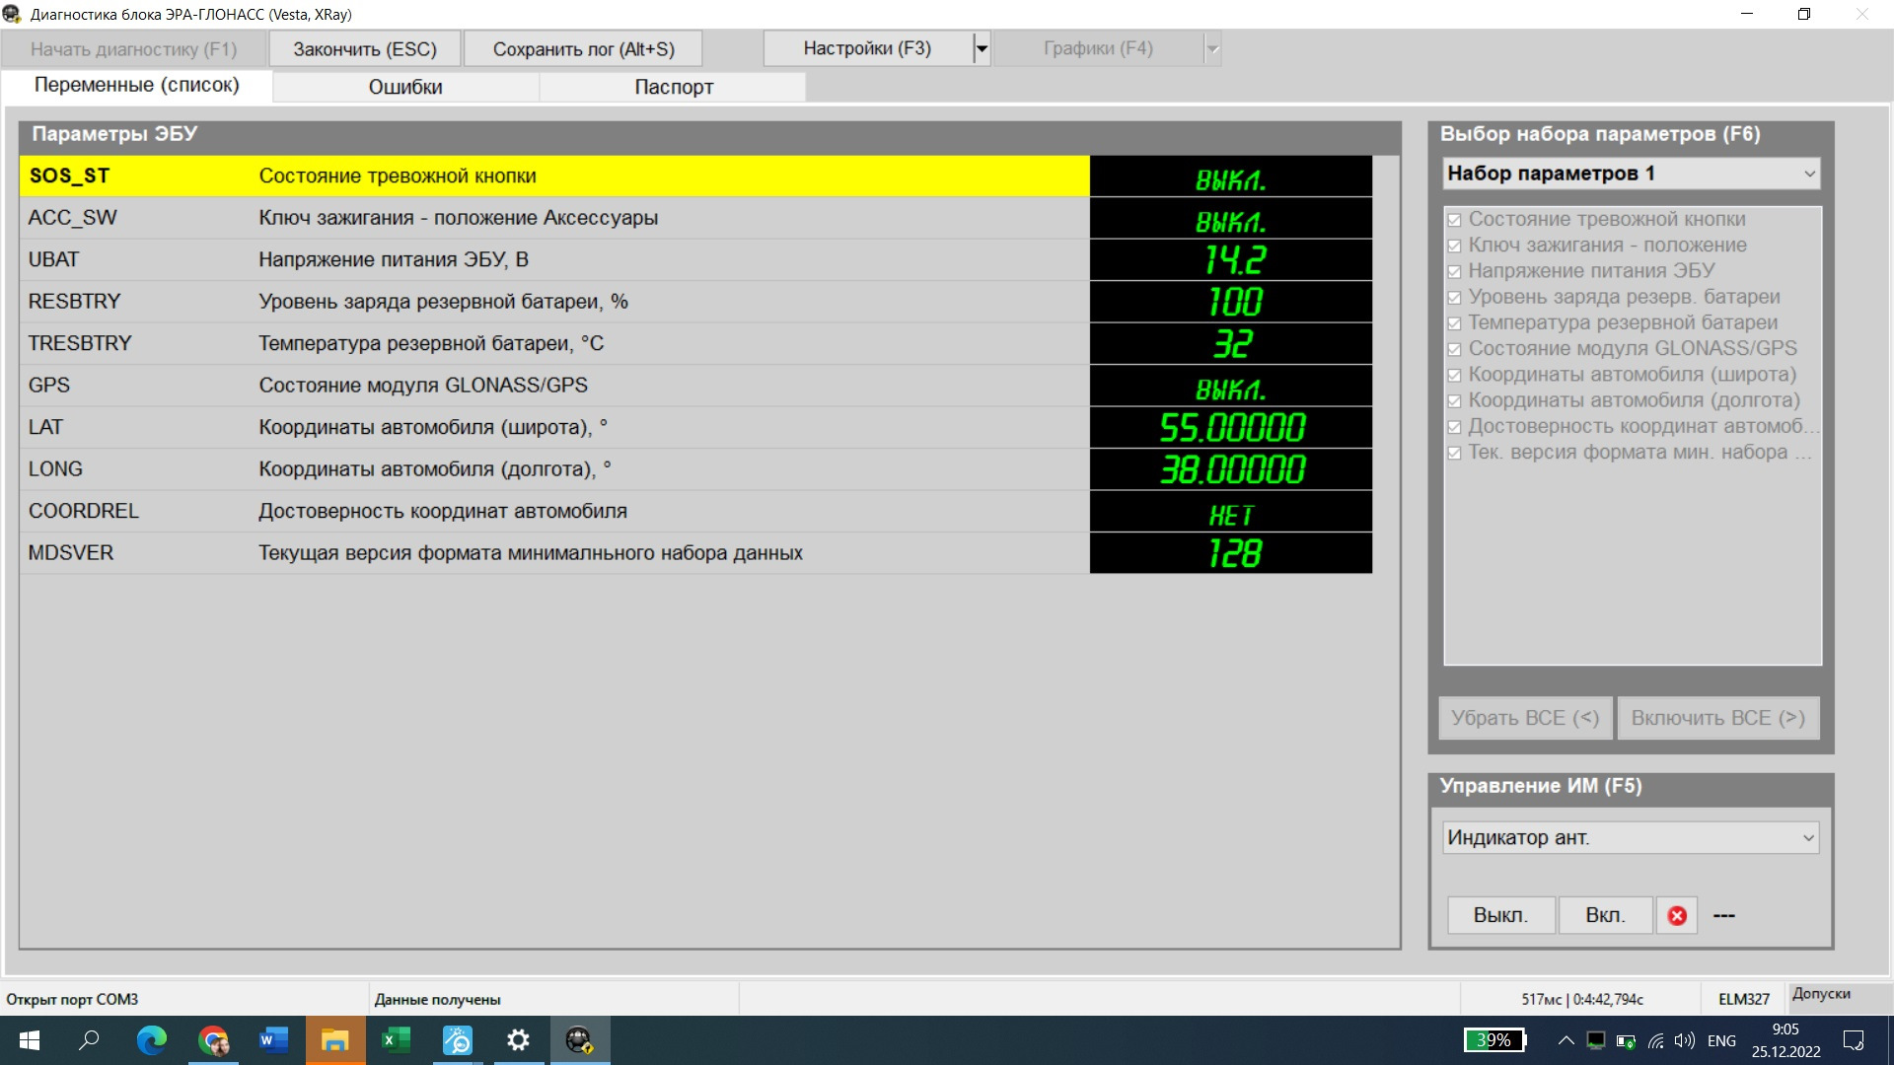
Task: Toggle Состояние модуля GLONASS/GPS checkbox
Action: (1454, 349)
